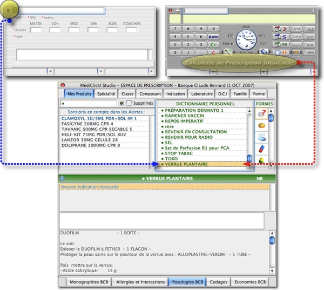Toggle the QSP option in calculator

coord(296,29)
